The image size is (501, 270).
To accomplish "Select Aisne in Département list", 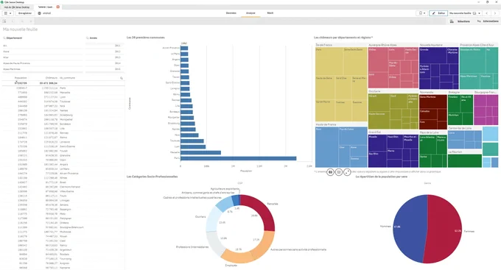I will click(43, 51).
